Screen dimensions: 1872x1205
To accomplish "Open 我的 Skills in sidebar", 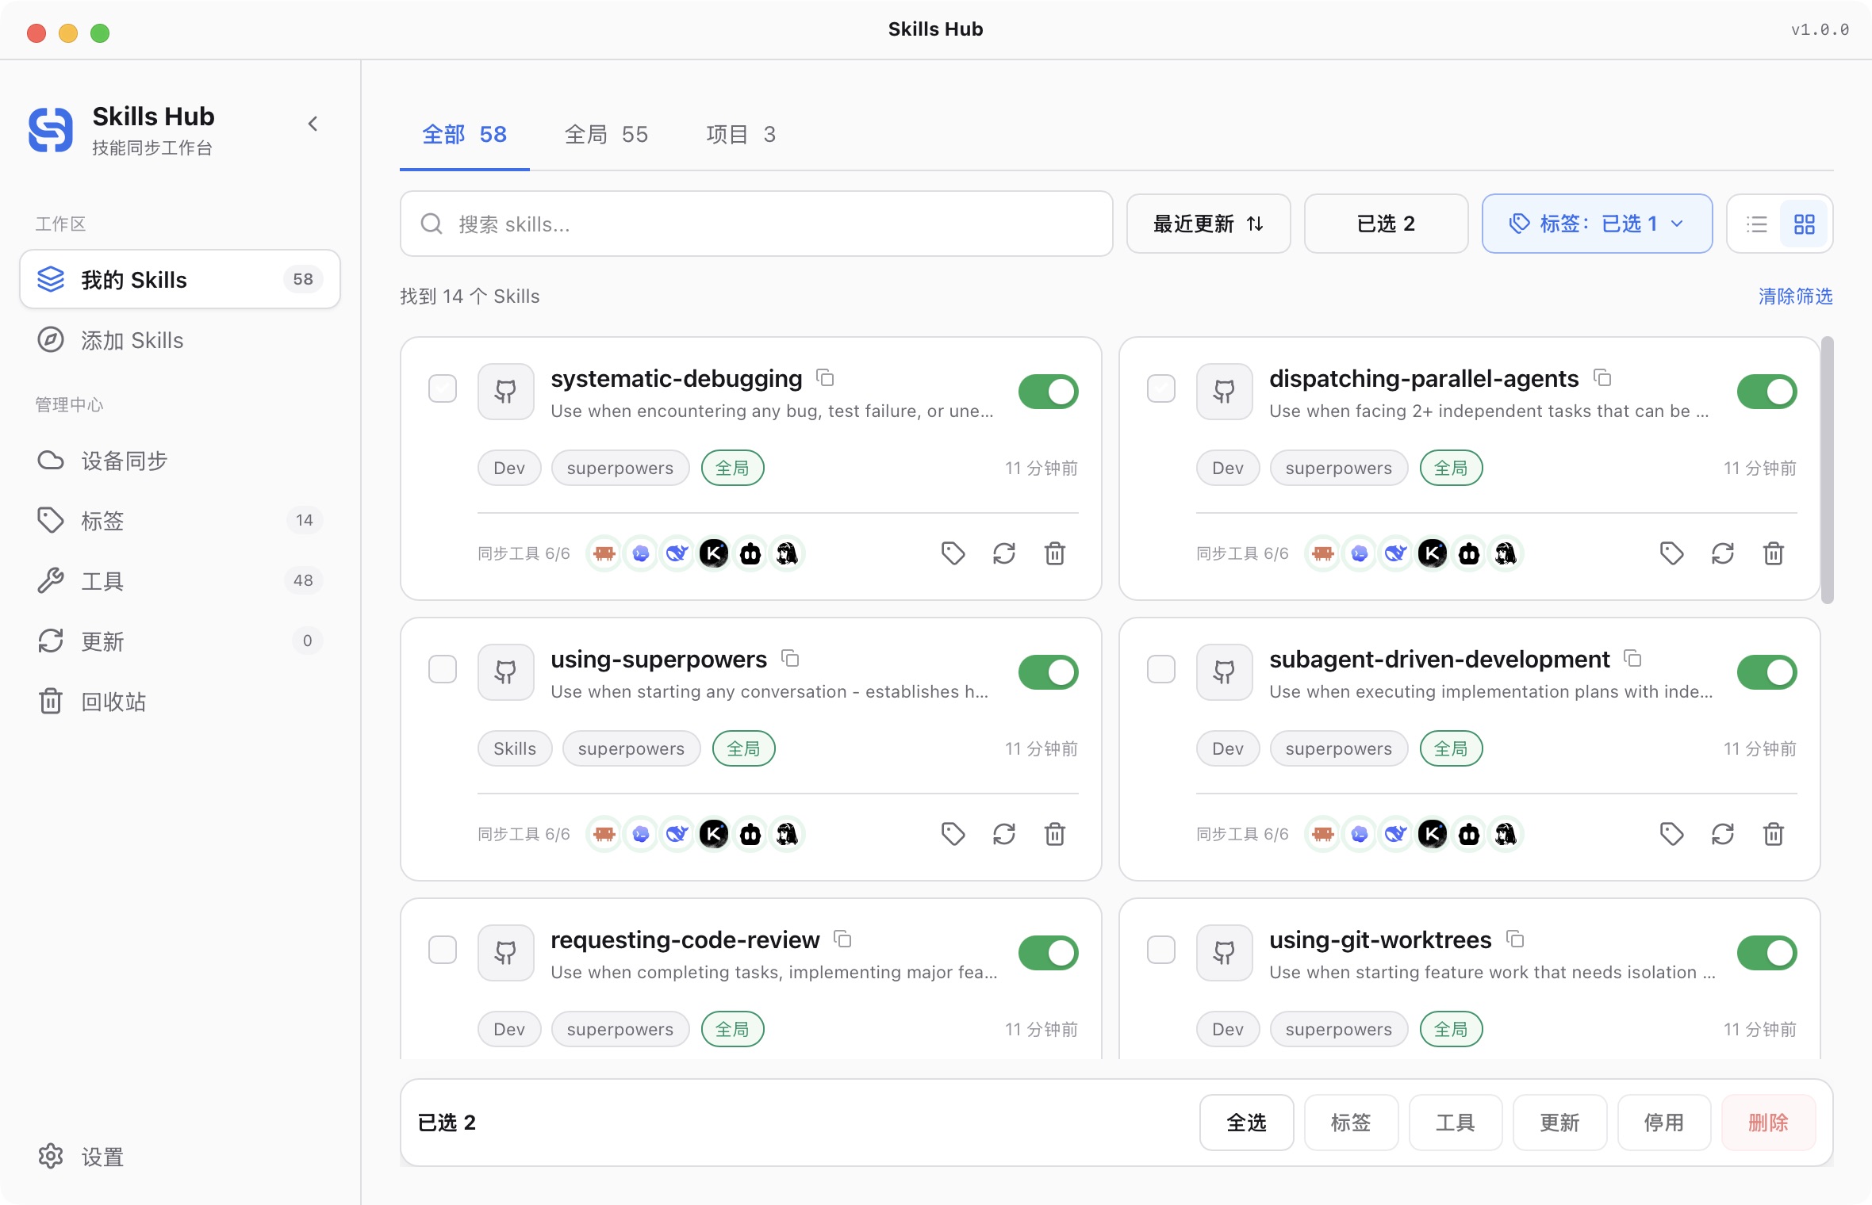I will pos(180,279).
